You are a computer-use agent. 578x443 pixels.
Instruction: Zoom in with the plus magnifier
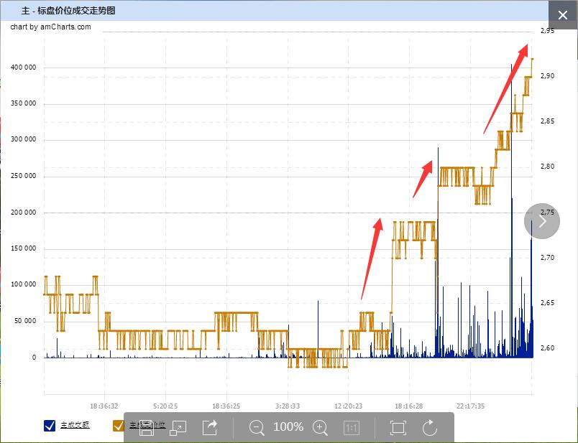(x=320, y=427)
